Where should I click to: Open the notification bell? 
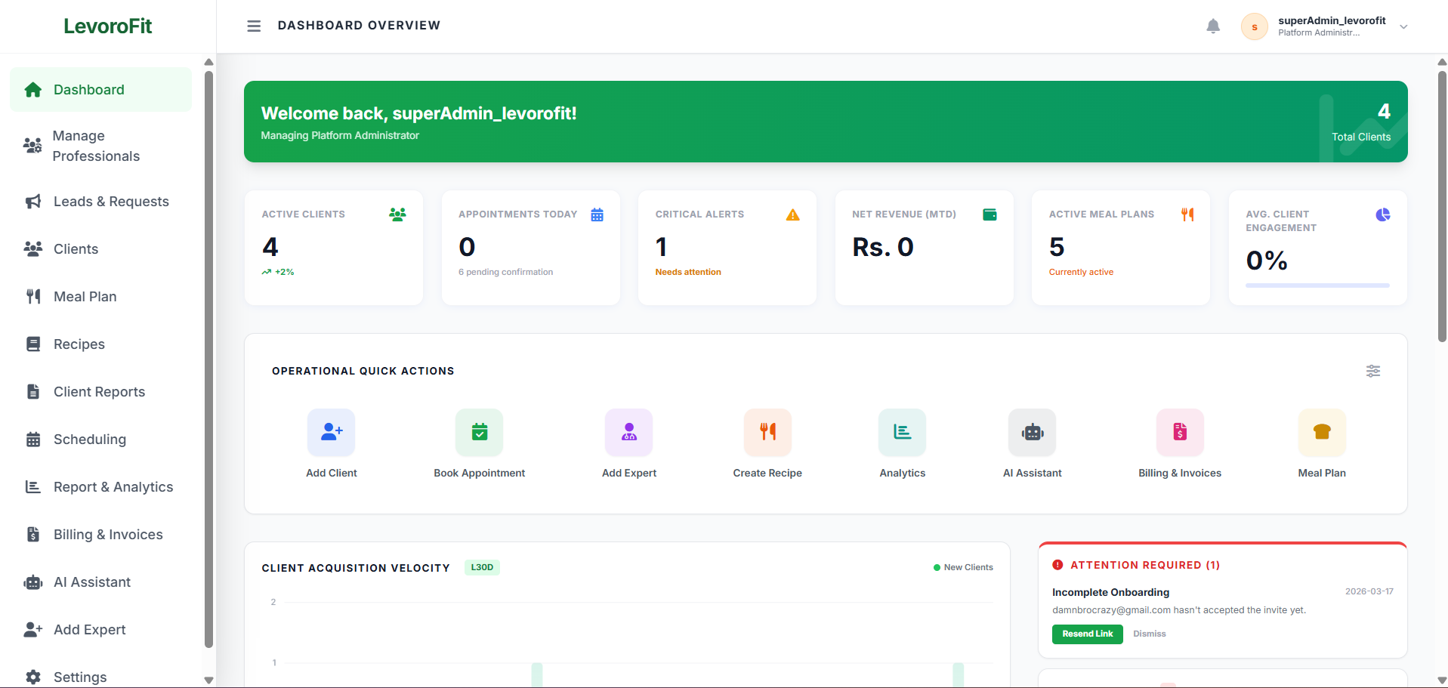(x=1213, y=26)
